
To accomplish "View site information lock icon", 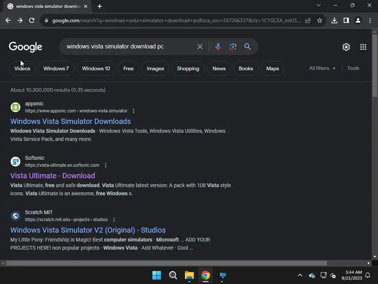I will 46,21.
